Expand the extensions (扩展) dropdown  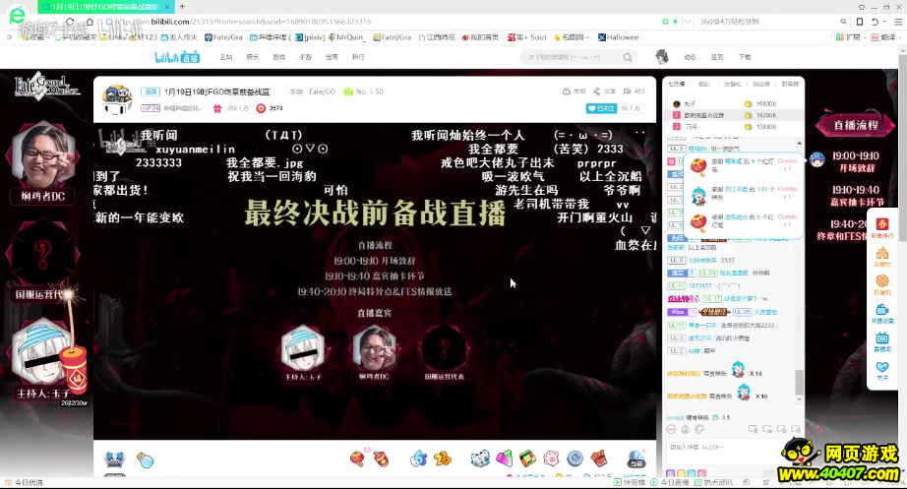click(x=867, y=37)
